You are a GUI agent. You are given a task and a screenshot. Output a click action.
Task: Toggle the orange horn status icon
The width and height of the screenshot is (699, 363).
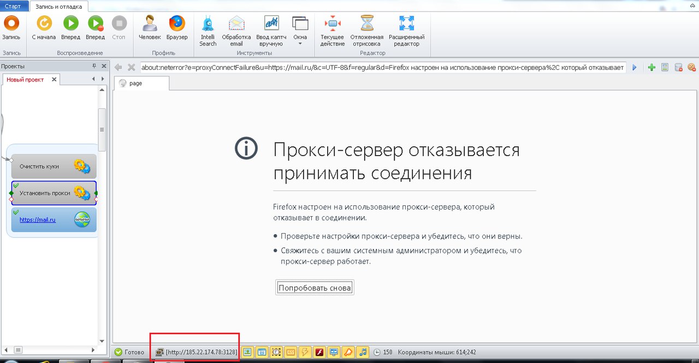tap(348, 352)
